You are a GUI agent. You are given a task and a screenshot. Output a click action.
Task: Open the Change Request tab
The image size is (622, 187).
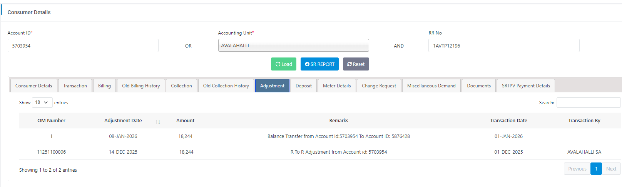[x=379, y=86]
